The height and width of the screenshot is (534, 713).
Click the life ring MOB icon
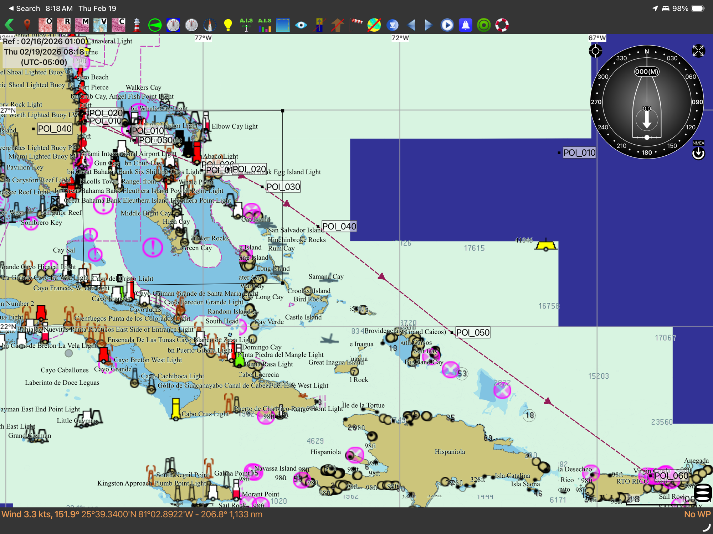[x=502, y=25]
